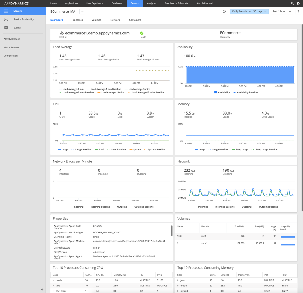Toggle Load Average-15 mins Baseline legend entry
The image size is (303, 293).
[146, 92]
